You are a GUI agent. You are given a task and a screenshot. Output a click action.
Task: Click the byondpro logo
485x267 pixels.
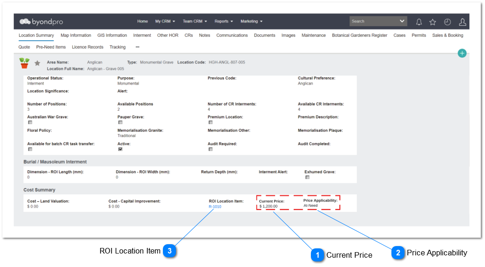pos(41,22)
